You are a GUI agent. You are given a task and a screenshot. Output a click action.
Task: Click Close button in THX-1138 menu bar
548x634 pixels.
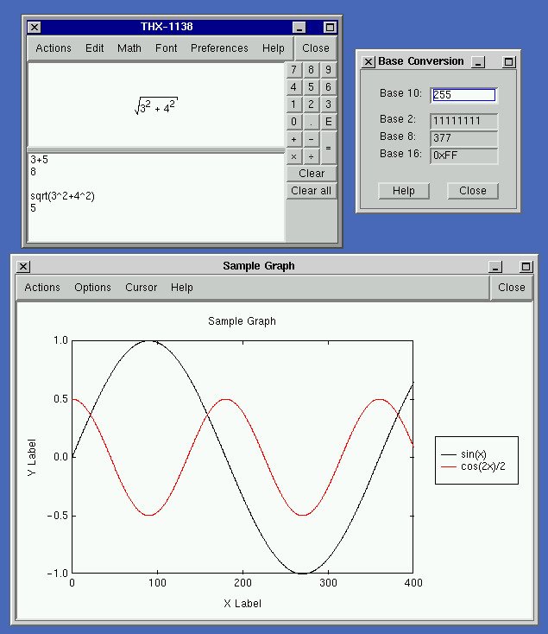315,48
